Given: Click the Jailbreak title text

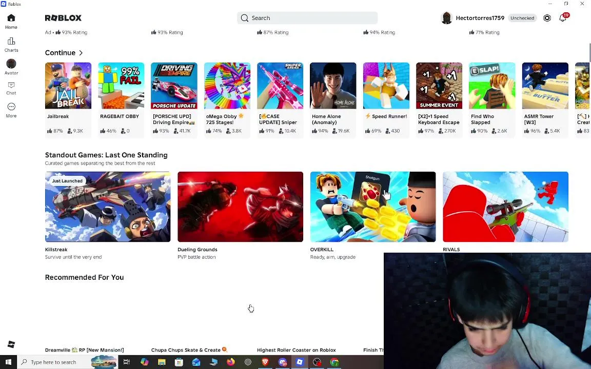Looking at the screenshot, I should pyautogui.click(x=58, y=116).
